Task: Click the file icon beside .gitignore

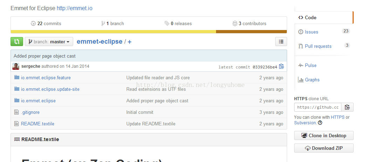Action: (16, 112)
